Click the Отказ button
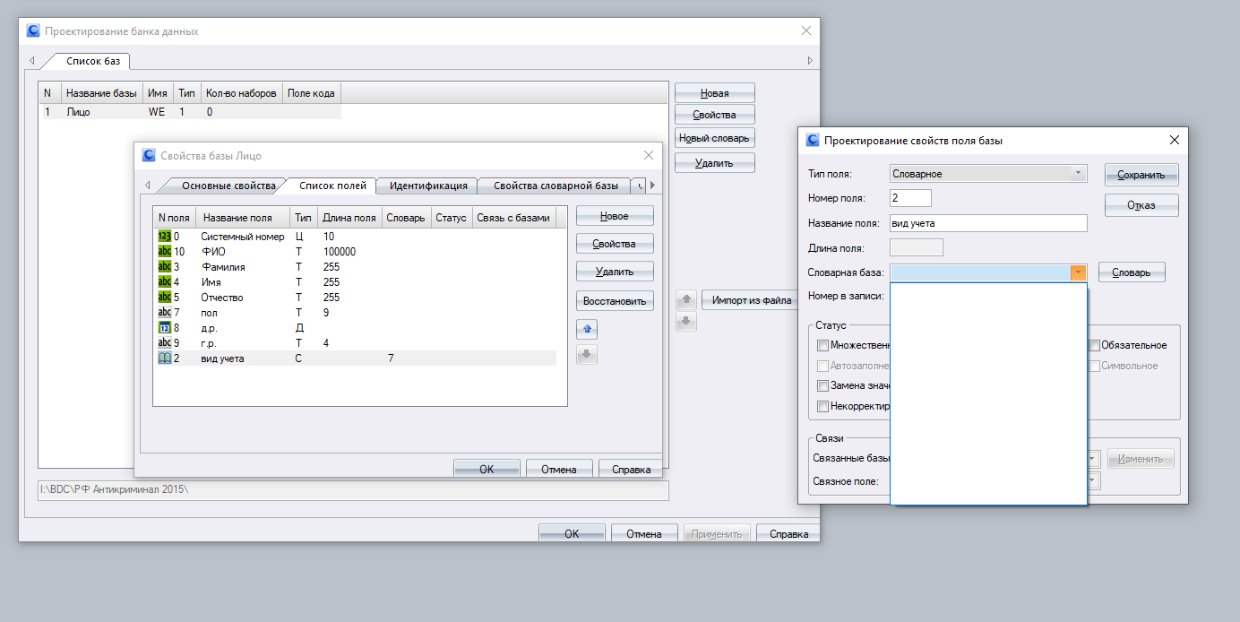Screen dimensions: 1240x622 pos(1141,205)
